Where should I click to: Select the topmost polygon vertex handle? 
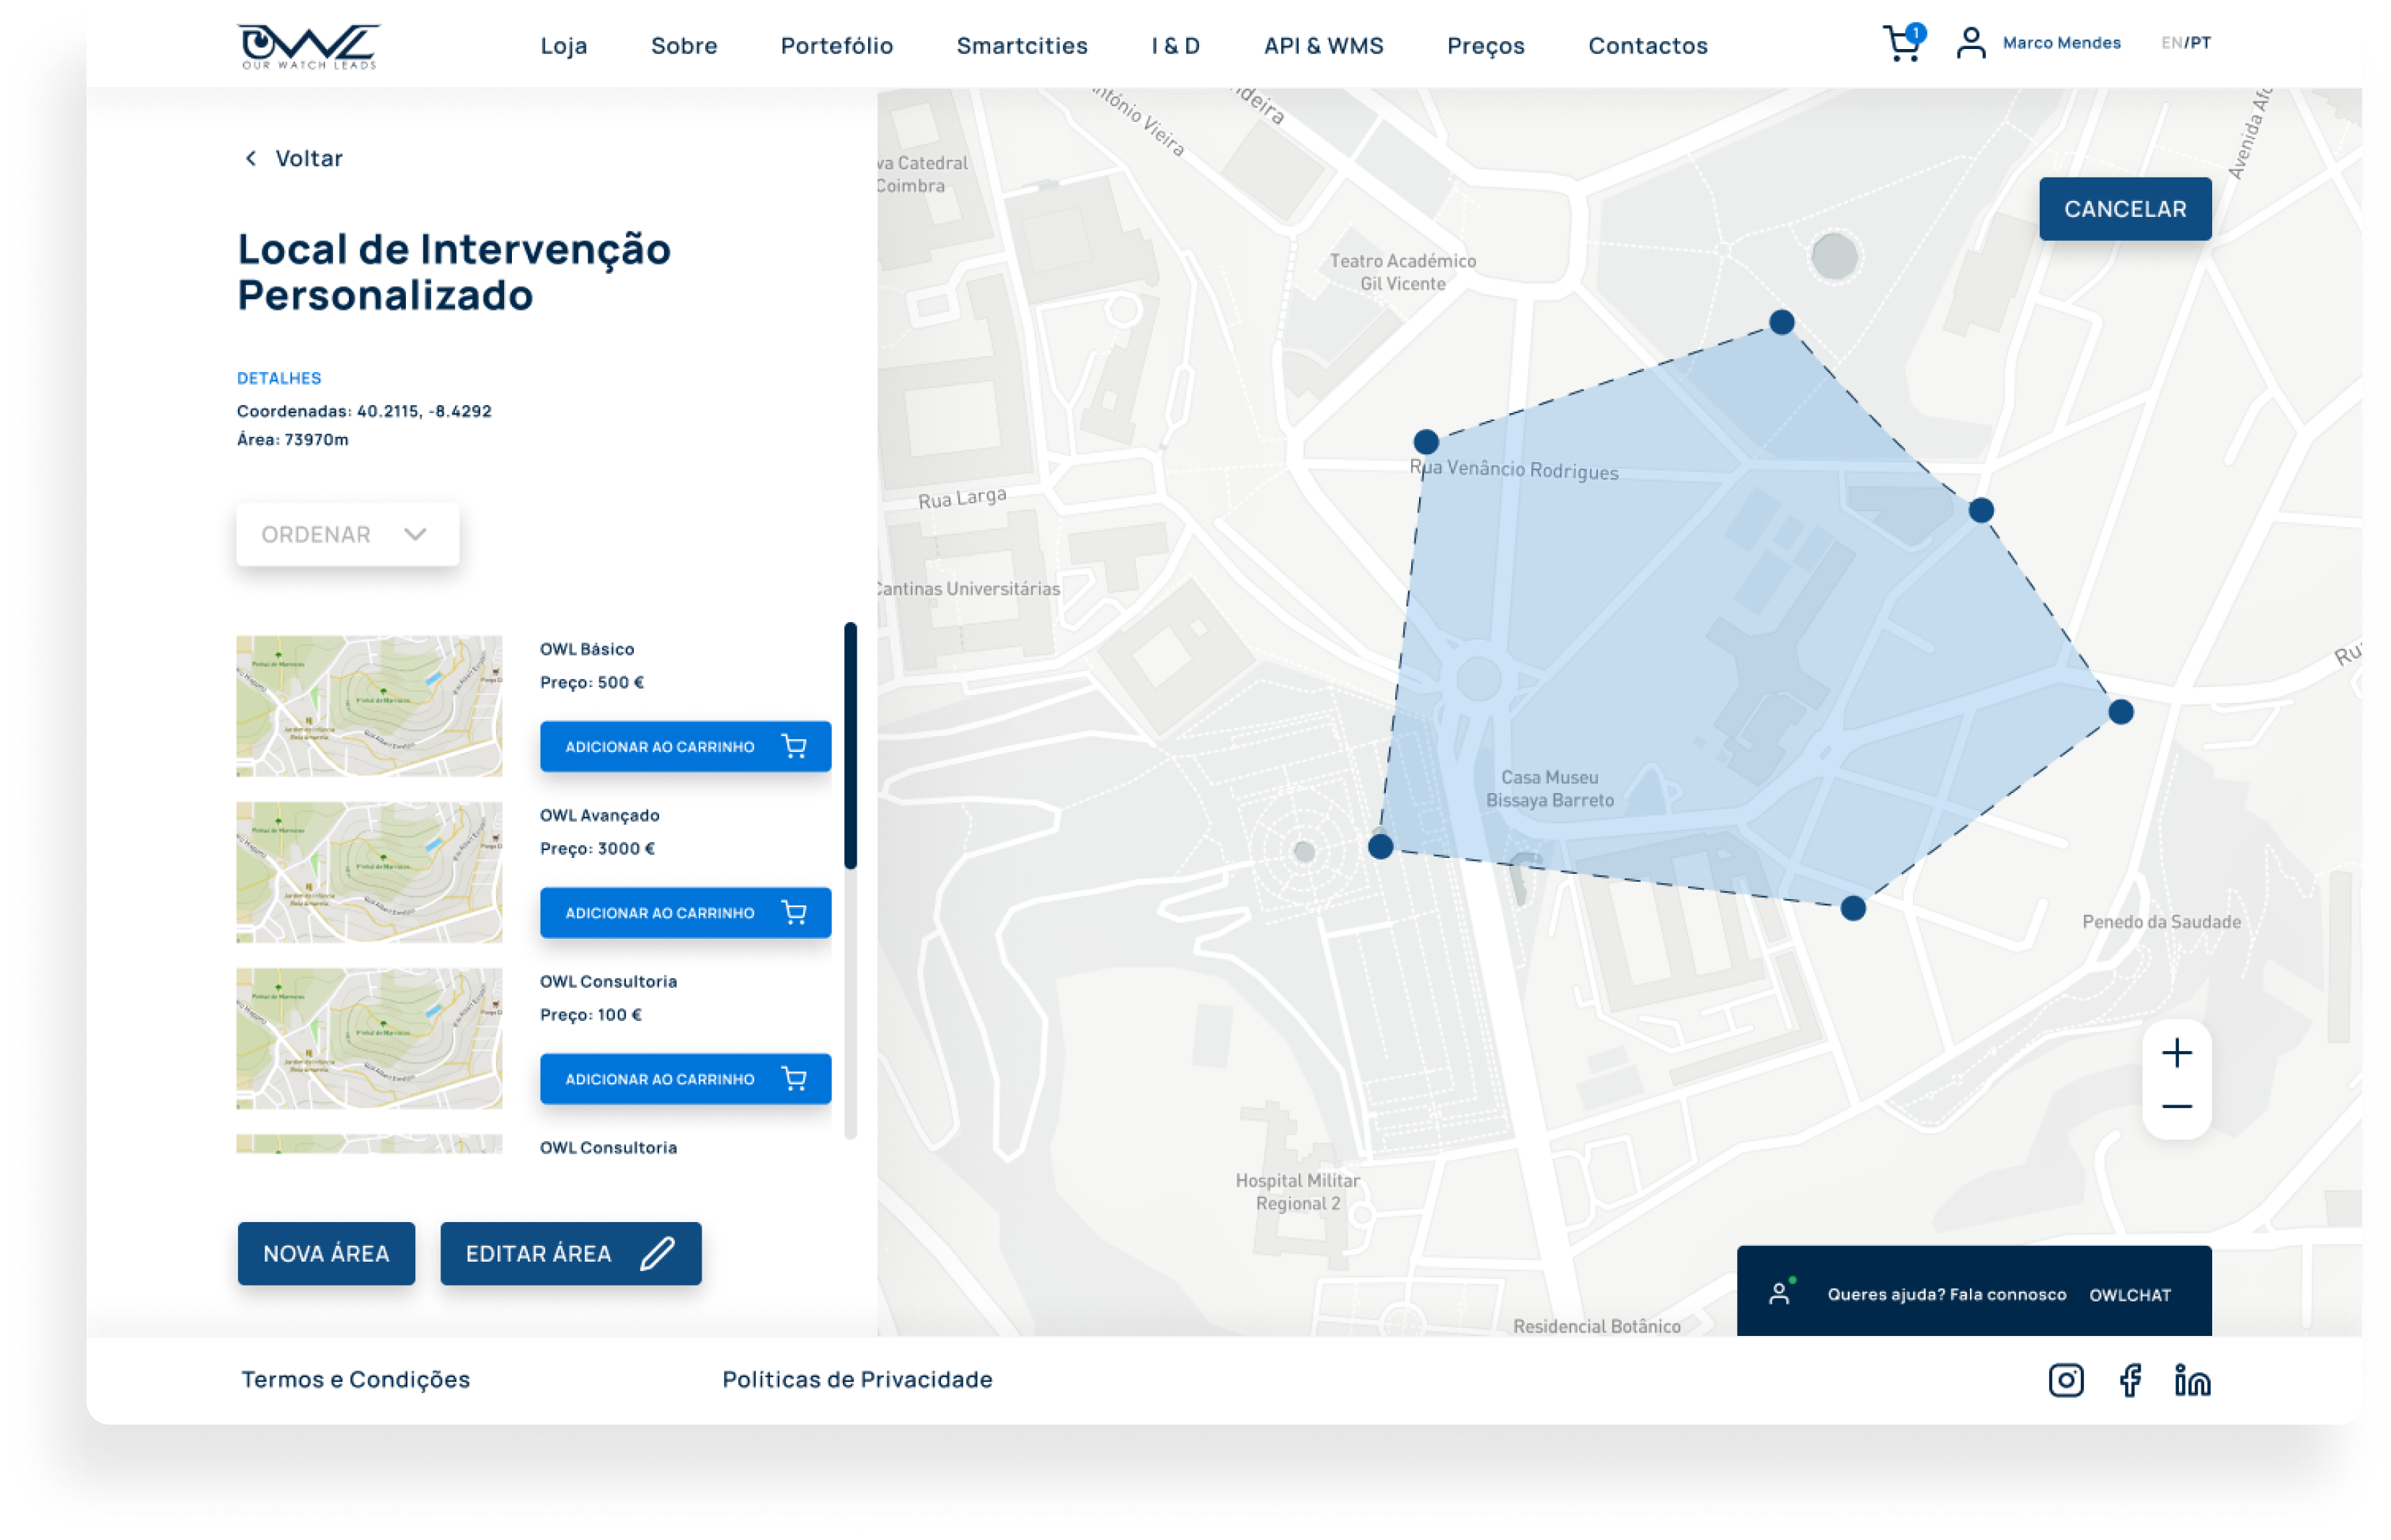(1781, 322)
